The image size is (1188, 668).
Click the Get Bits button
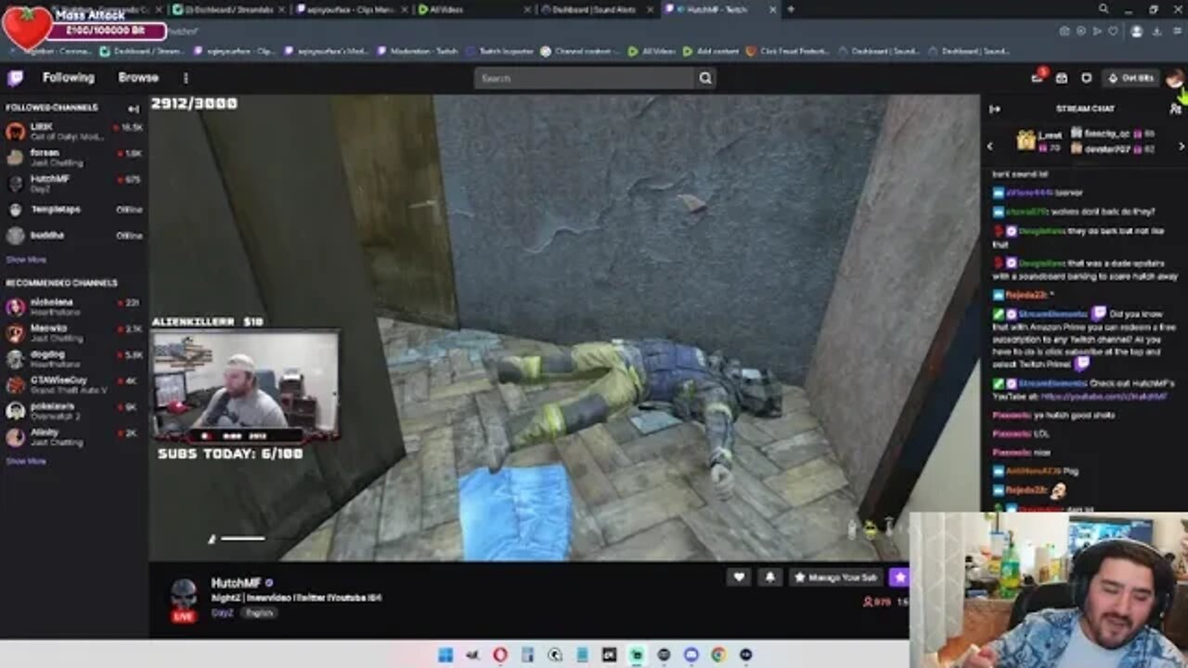[x=1130, y=78]
